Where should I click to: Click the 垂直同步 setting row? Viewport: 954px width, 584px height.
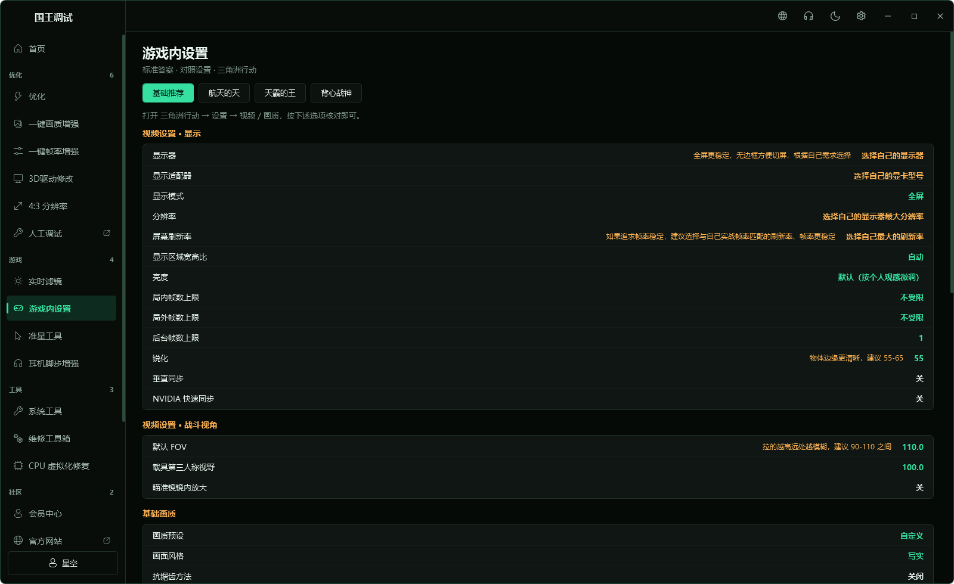coord(538,378)
